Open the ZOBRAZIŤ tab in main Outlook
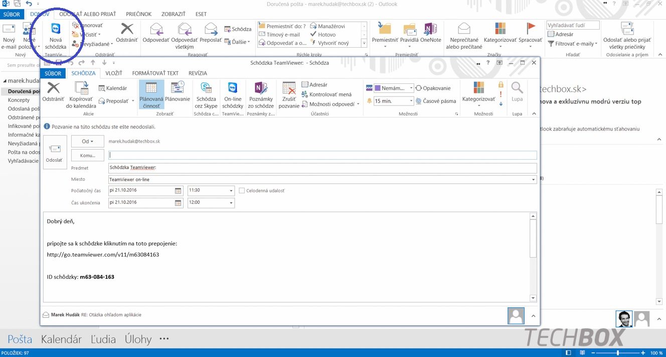 click(x=173, y=15)
